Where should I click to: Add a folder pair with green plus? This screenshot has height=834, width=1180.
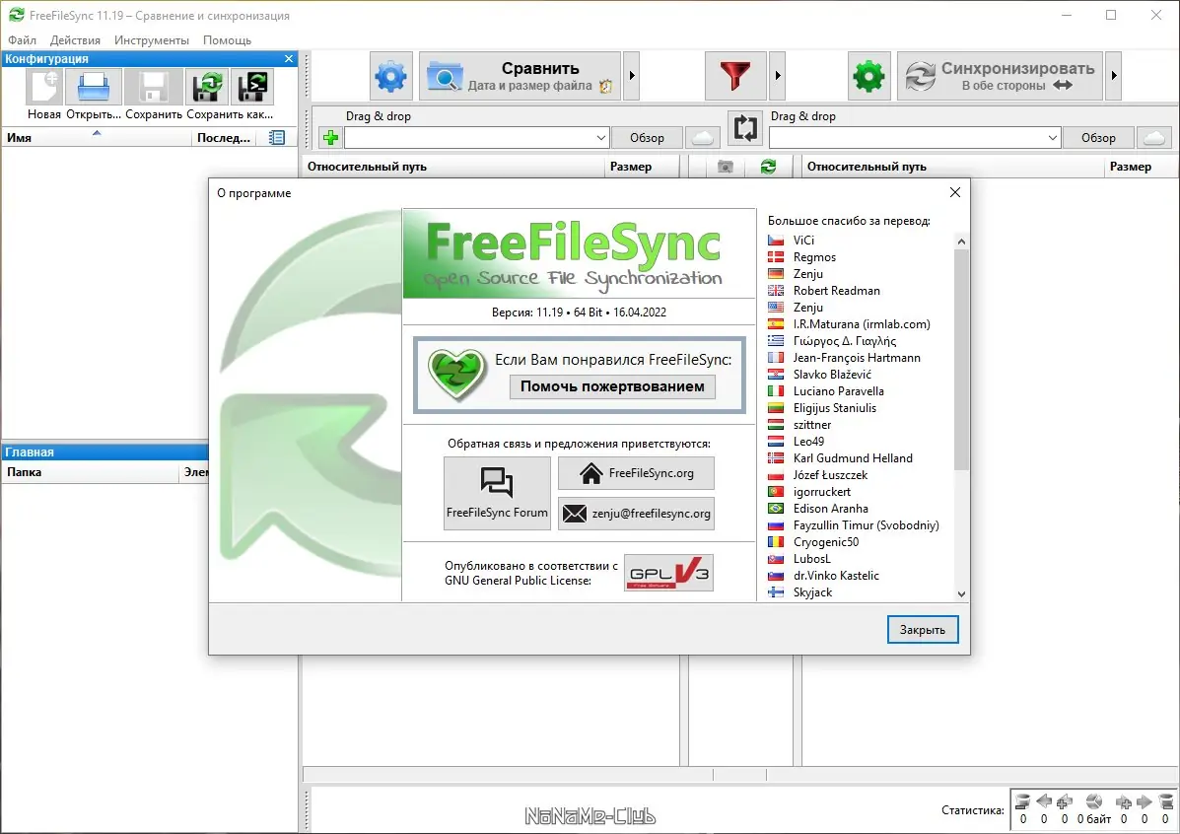[x=330, y=138]
